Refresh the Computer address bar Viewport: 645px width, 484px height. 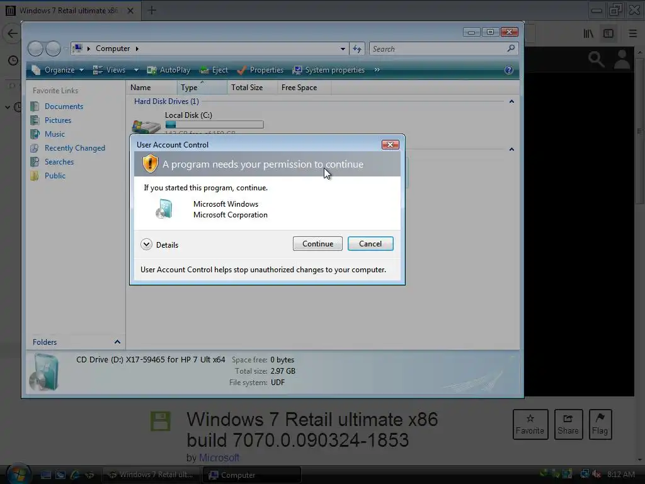(357, 49)
